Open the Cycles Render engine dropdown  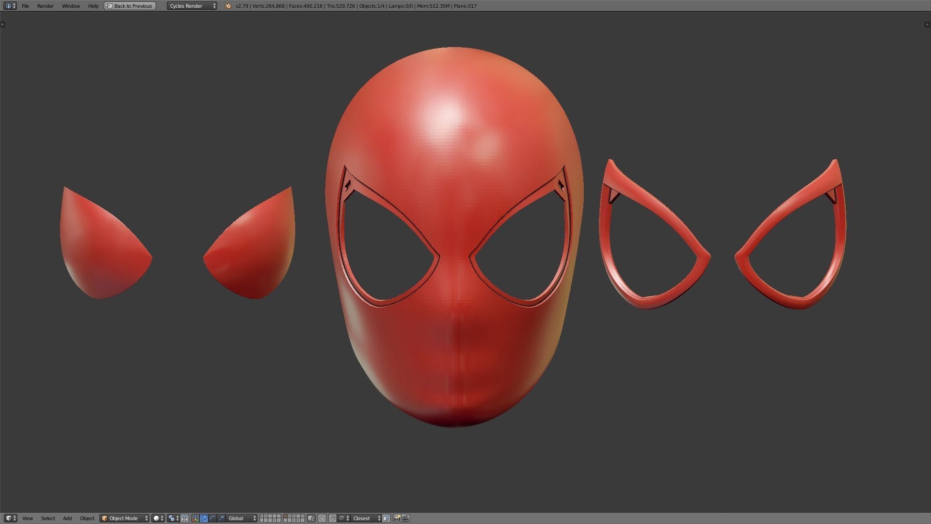[x=192, y=6]
